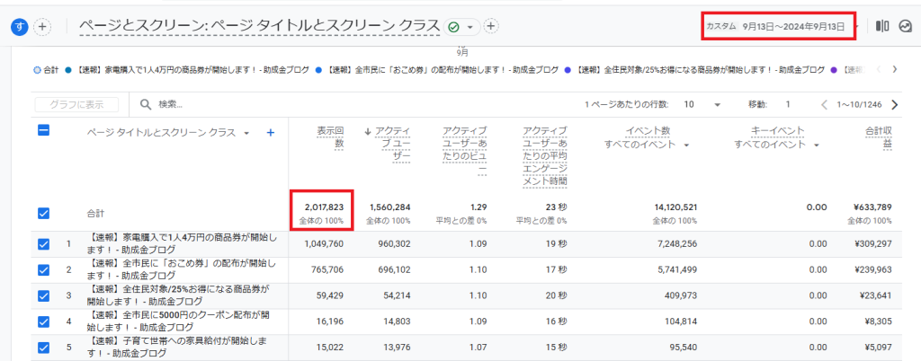This screenshot has height=361, width=921.
Task: Click the magnifier icon in the search box
Action: (145, 105)
